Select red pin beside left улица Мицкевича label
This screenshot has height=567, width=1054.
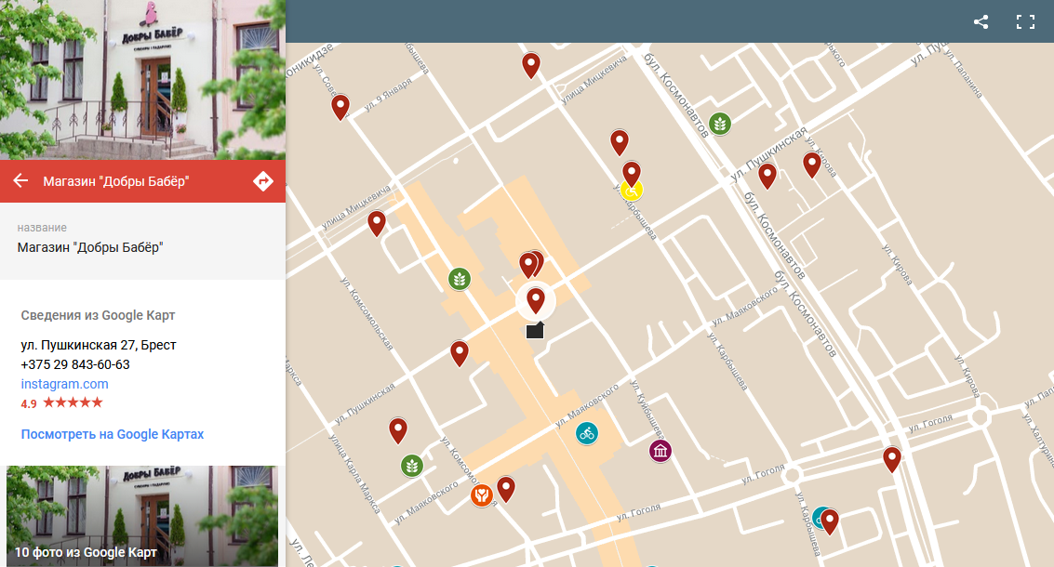pos(377,223)
